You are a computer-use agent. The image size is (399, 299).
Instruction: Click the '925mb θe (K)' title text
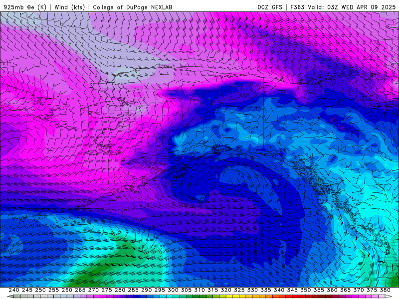25,7
